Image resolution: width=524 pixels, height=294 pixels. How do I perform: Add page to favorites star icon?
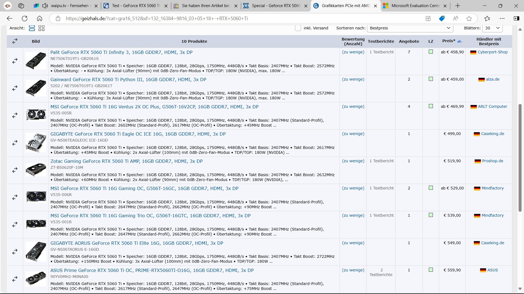(469, 19)
